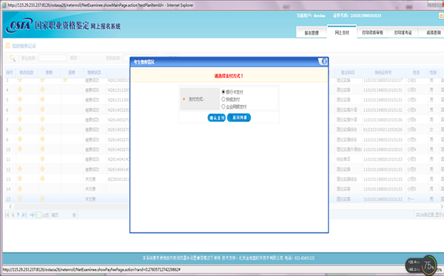Screen dimensions: 444x276
Task: Select the 快钱支付 payment radio option
Action: point(223,99)
